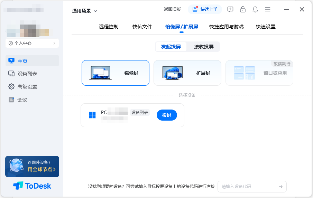
Task: Click the Windows logo on PC device
Action: pyautogui.click(x=92, y=115)
